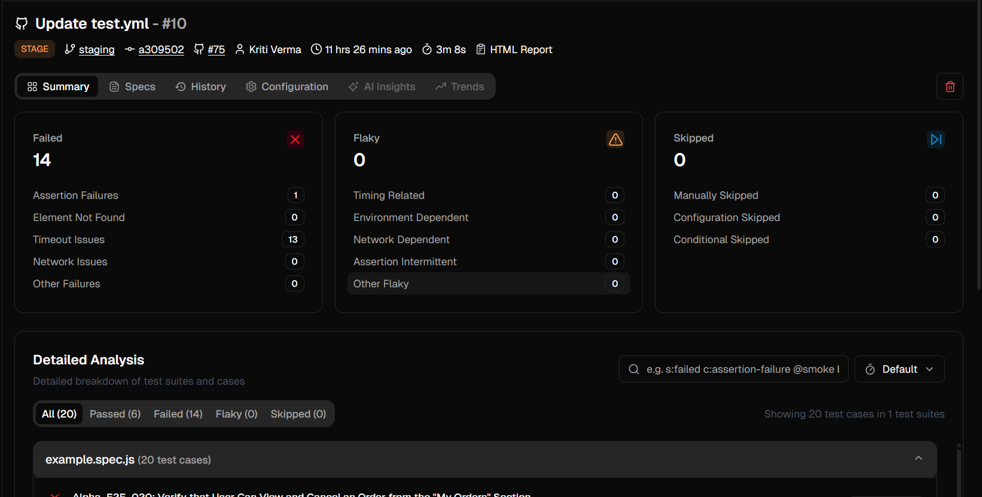Click the red trash delete icon
982x497 pixels.
(950, 87)
